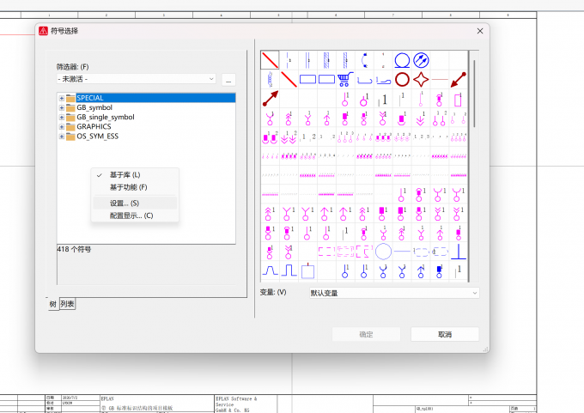The height and width of the screenshot is (413, 584).
Task: Choose the red arrow pointing down-left symbol
Action: pyautogui.click(x=458, y=79)
